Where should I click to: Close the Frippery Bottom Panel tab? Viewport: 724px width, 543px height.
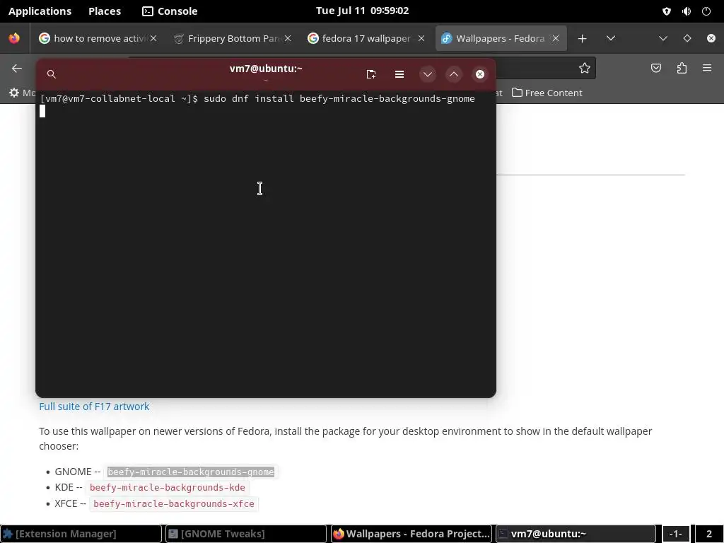pyautogui.click(x=288, y=38)
